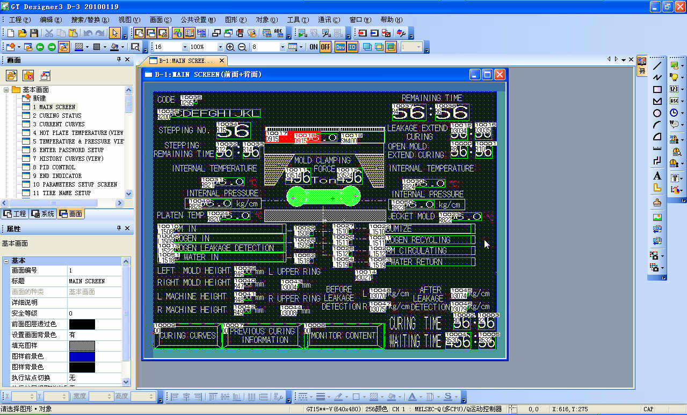This screenshot has height=415, width=687.
Task: Click the Arc drawing tool
Action: (x=657, y=125)
